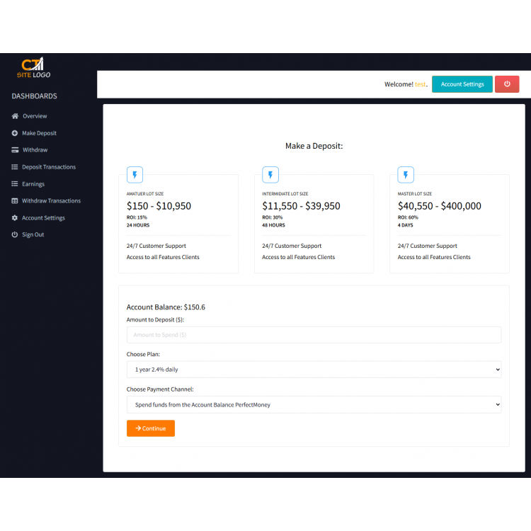Click the teal Account Settings button
Screen dimensions: 531x531
(462, 84)
